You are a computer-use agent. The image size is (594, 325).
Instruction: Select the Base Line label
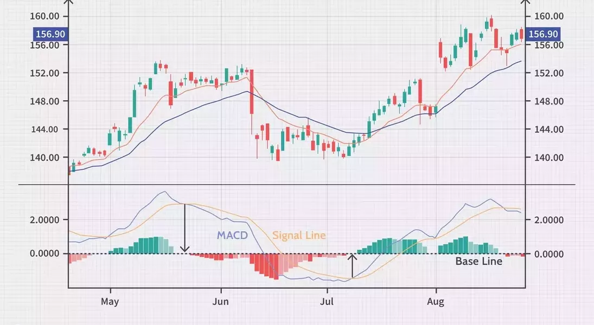coord(479,262)
